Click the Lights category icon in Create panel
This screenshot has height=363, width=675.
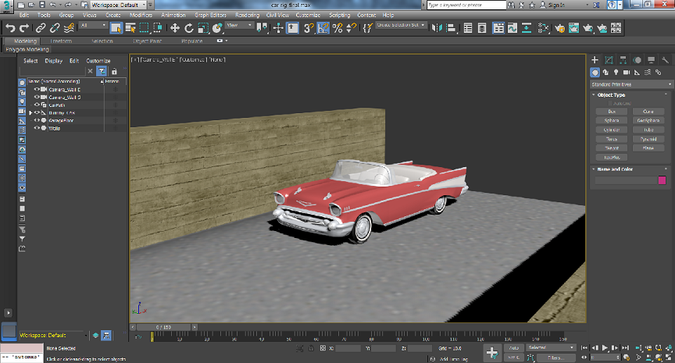[x=616, y=72]
